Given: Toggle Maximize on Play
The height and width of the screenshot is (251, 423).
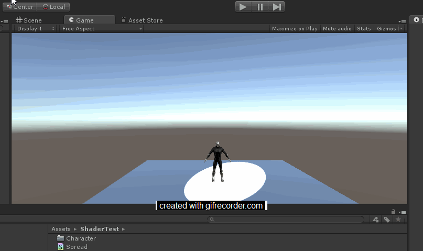Looking at the screenshot, I should [x=295, y=29].
